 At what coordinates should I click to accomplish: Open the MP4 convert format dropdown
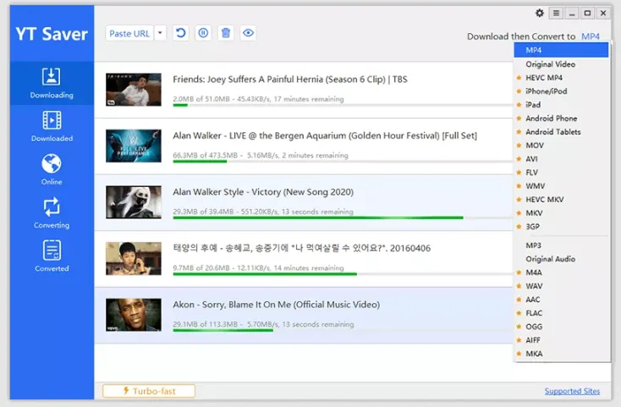[x=591, y=36]
